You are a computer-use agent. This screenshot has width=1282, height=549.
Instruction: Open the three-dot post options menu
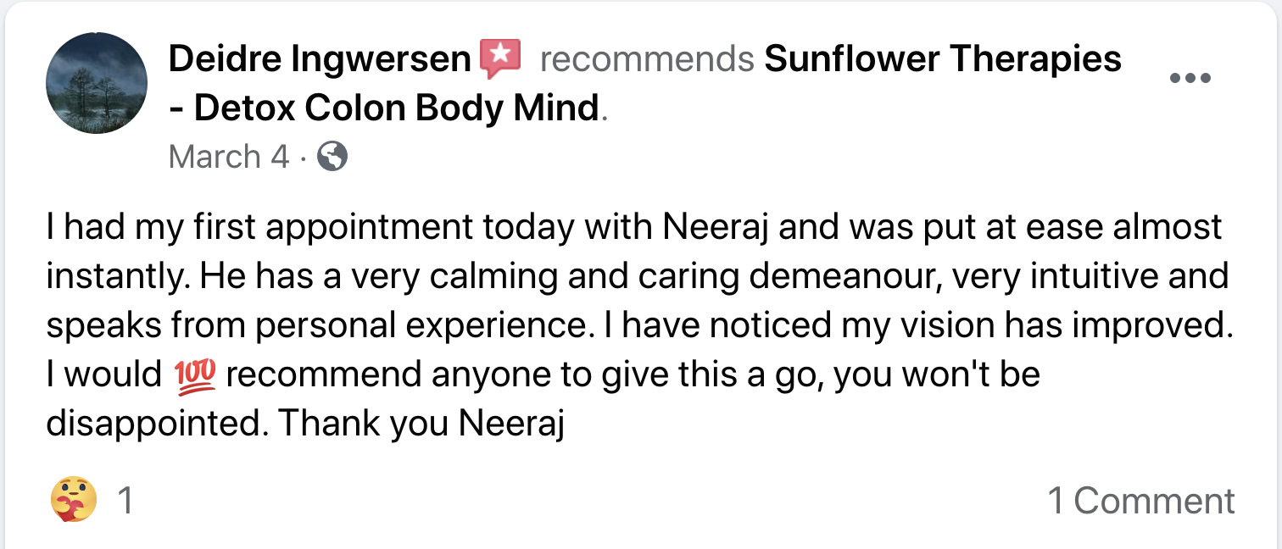pyautogui.click(x=1190, y=78)
